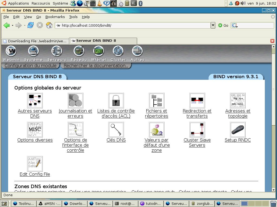Open the Edit Config File text link
Viewport: 277px width, 207px height.
point(35,174)
